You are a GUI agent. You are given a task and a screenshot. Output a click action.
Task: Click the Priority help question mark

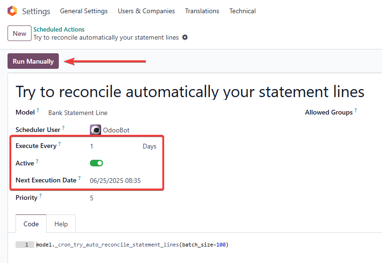pyautogui.click(x=40, y=196)
